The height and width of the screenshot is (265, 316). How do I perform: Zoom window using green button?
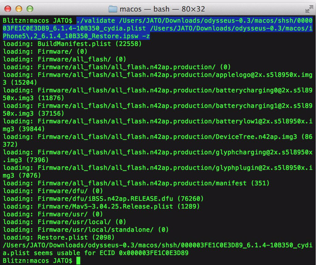coord(30,9)
